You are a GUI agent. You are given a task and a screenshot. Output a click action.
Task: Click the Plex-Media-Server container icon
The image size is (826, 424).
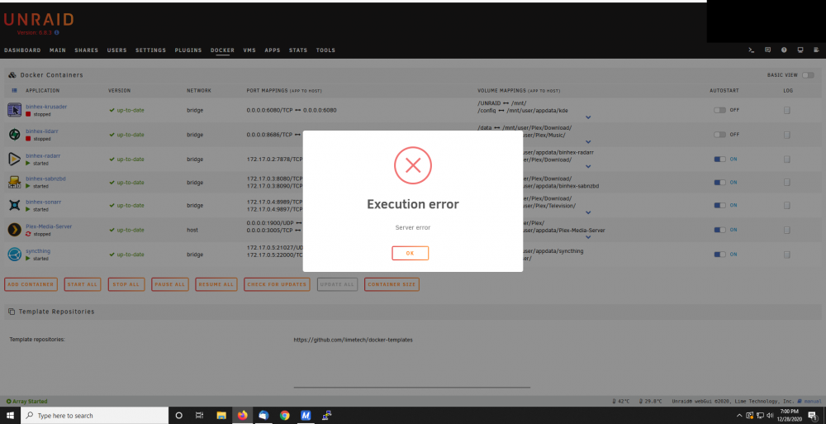tap(14, 230)
